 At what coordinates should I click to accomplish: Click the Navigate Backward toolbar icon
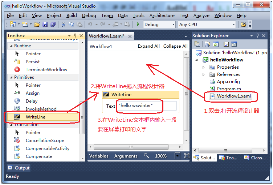coord(115,24)
